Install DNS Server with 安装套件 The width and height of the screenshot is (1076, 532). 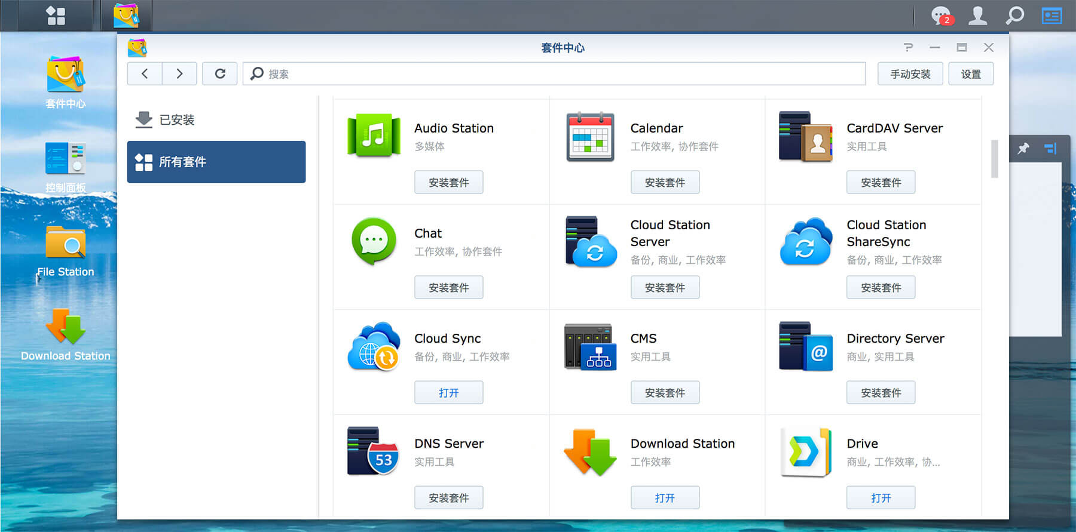(449, 497)
